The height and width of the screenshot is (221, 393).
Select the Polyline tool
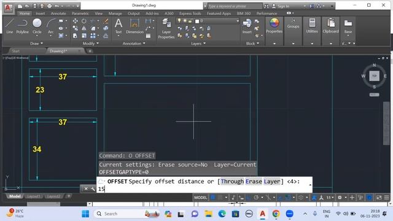(x=22, y=26)
